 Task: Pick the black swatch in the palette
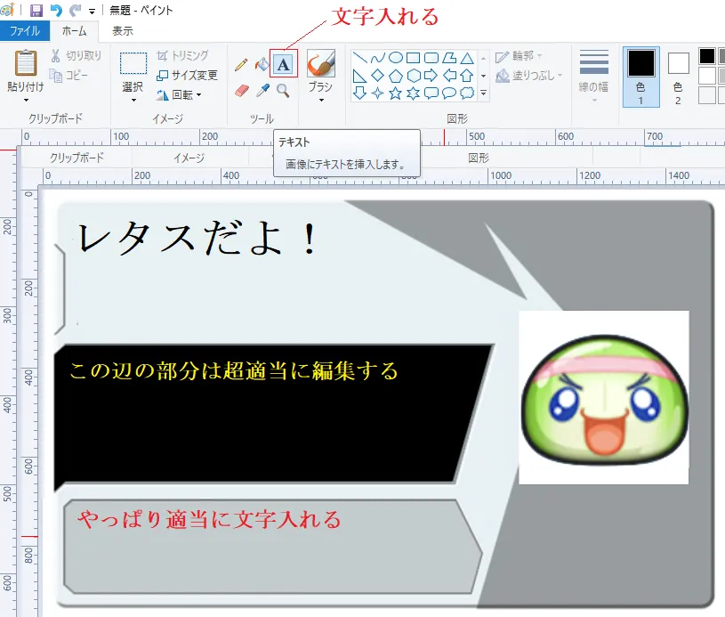[706, 56]
